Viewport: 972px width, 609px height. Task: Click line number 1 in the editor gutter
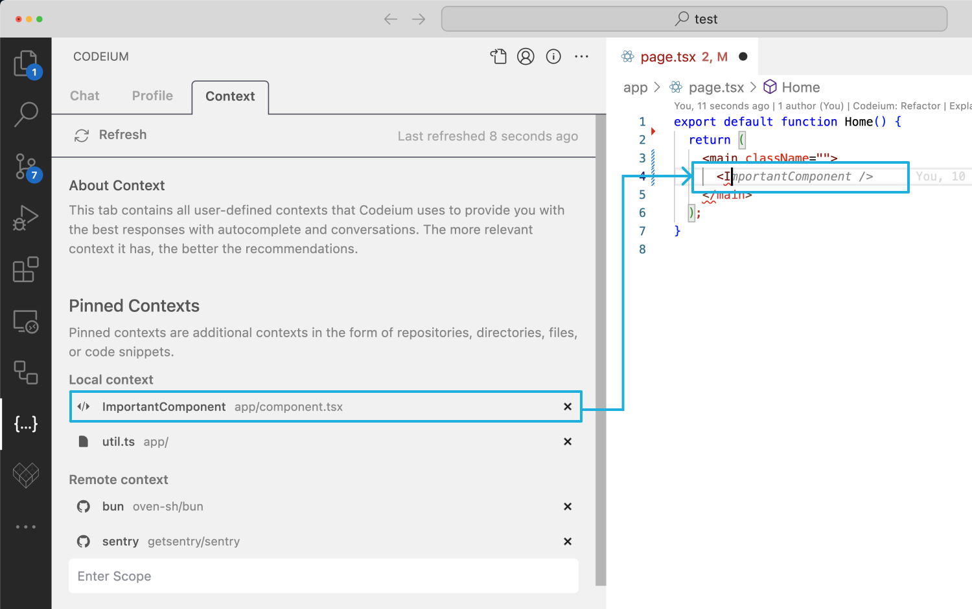[x=642, y=122]
